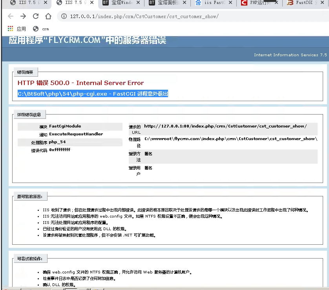
Task: Click the physical path C:\wwwroot\flycrm.com value
Action: pyautogui.click(x=231, y=139)
